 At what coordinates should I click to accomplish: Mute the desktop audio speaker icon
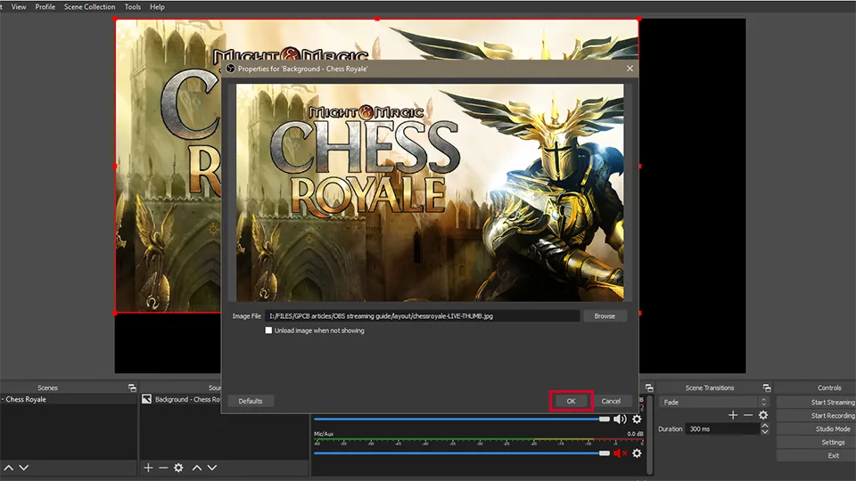(x=620, y=420)
